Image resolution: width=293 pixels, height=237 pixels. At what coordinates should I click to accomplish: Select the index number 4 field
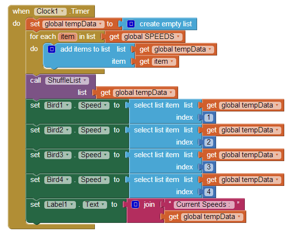click(x=208, y=192)
